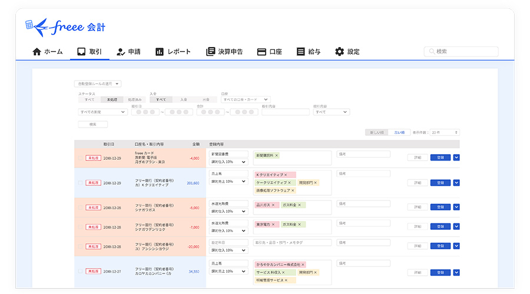
Task: Select the checkbox for the カロヤカカンパニー row
Action: click(80, 272)
